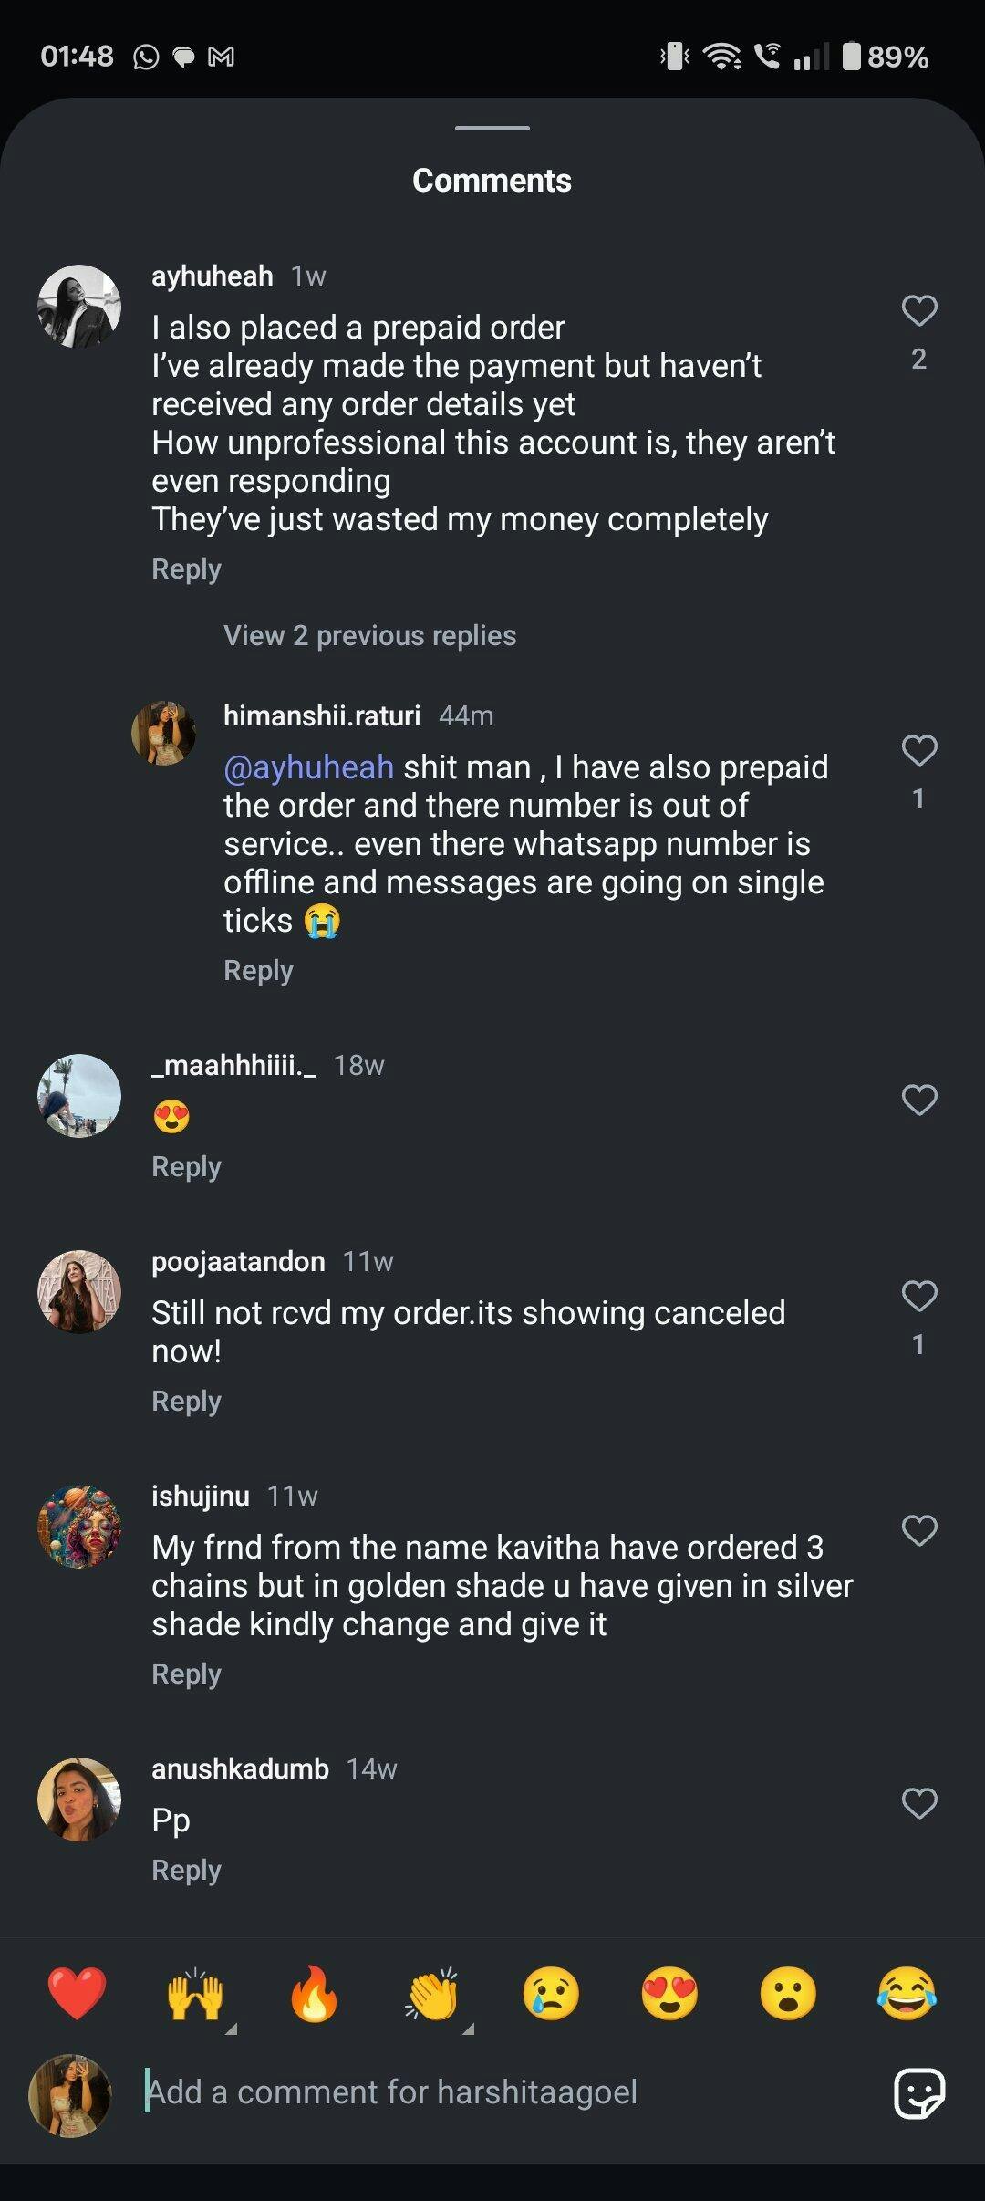This screenshot has height=2201, width=985.
Task: Like himanshii.raturi's reply
Action: tap(918, 751)
